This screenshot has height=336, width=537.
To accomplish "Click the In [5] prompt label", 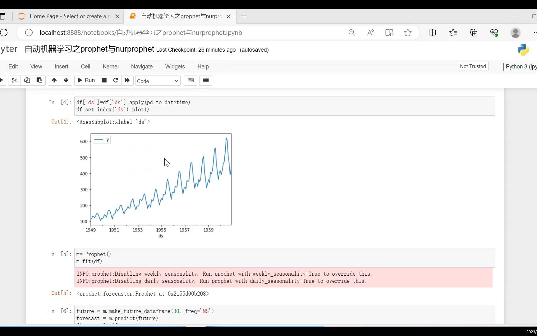I will [x=60, y=254].
